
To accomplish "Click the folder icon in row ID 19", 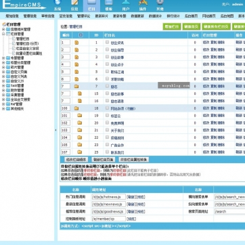I will [79, 116].
